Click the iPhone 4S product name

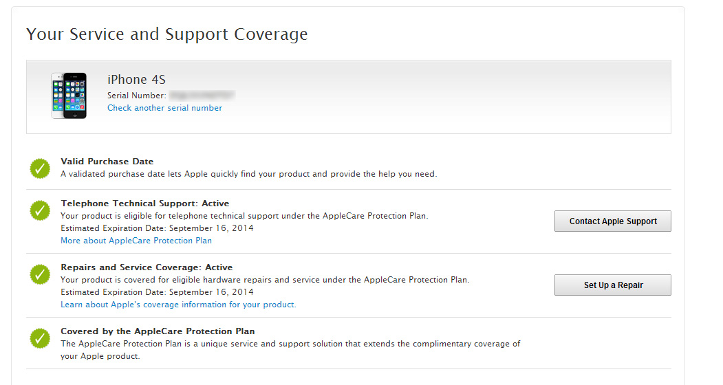click(136, 80)
